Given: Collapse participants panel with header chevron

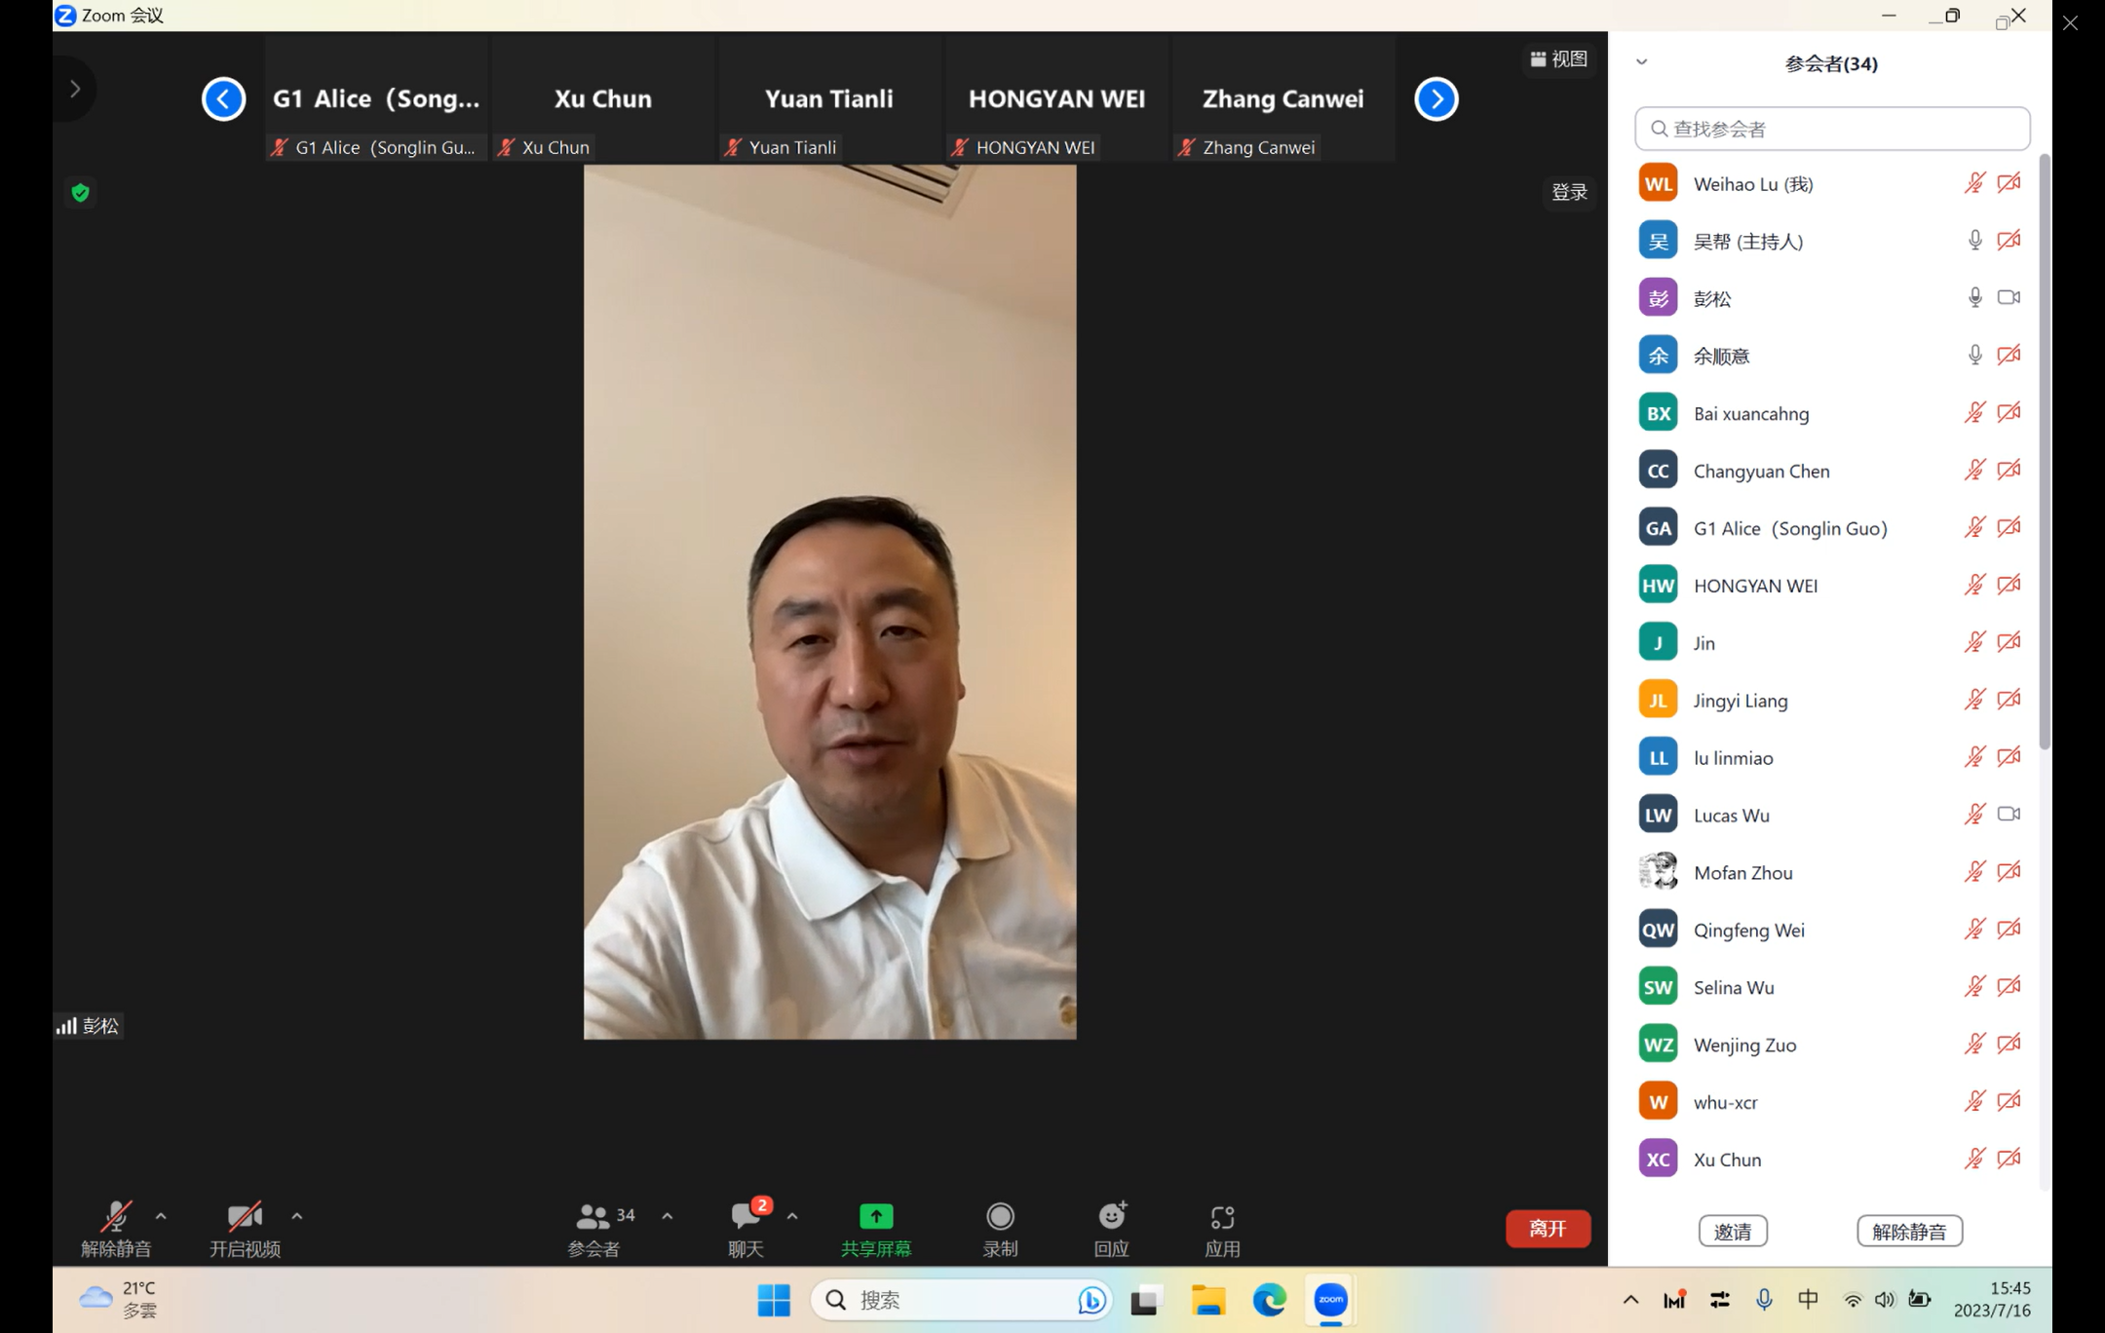Looking at the screenshot, I should tap(1642, 62).
